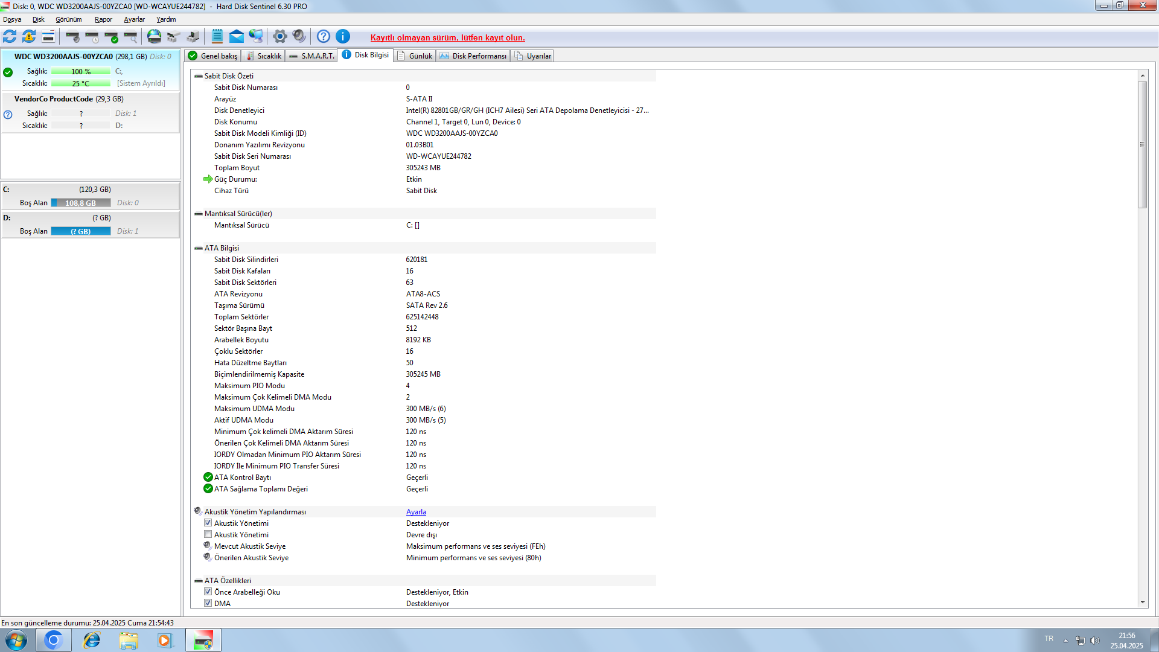The width and height of the screenshot is (1159, 652).
Task: Toggle the Önce Arabelleği Oku checkbox
Action: pos(208,592)
